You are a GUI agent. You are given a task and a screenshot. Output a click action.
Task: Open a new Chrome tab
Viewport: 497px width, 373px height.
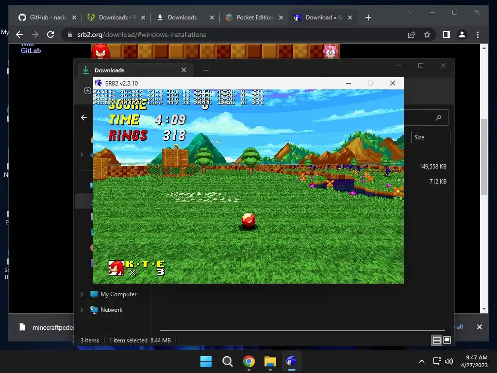click(368, 17)
